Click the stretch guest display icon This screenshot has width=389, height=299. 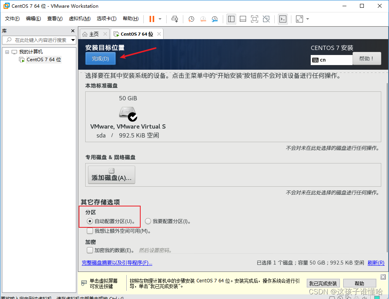pos(299,19)
